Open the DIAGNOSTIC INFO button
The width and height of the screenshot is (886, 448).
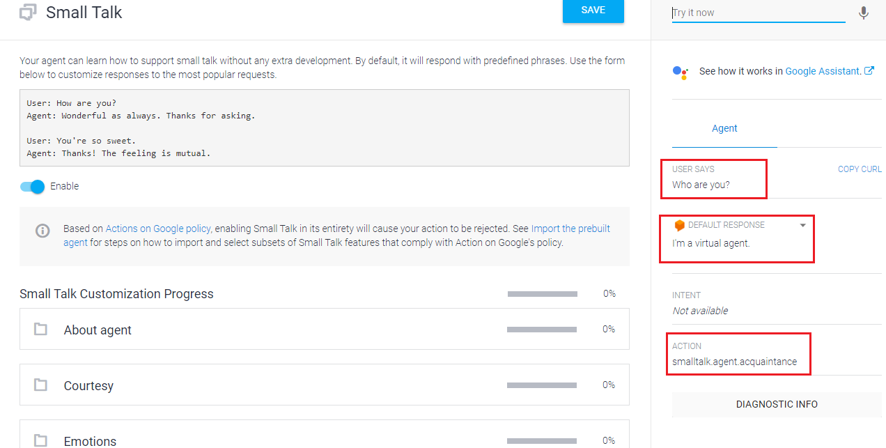777,405
